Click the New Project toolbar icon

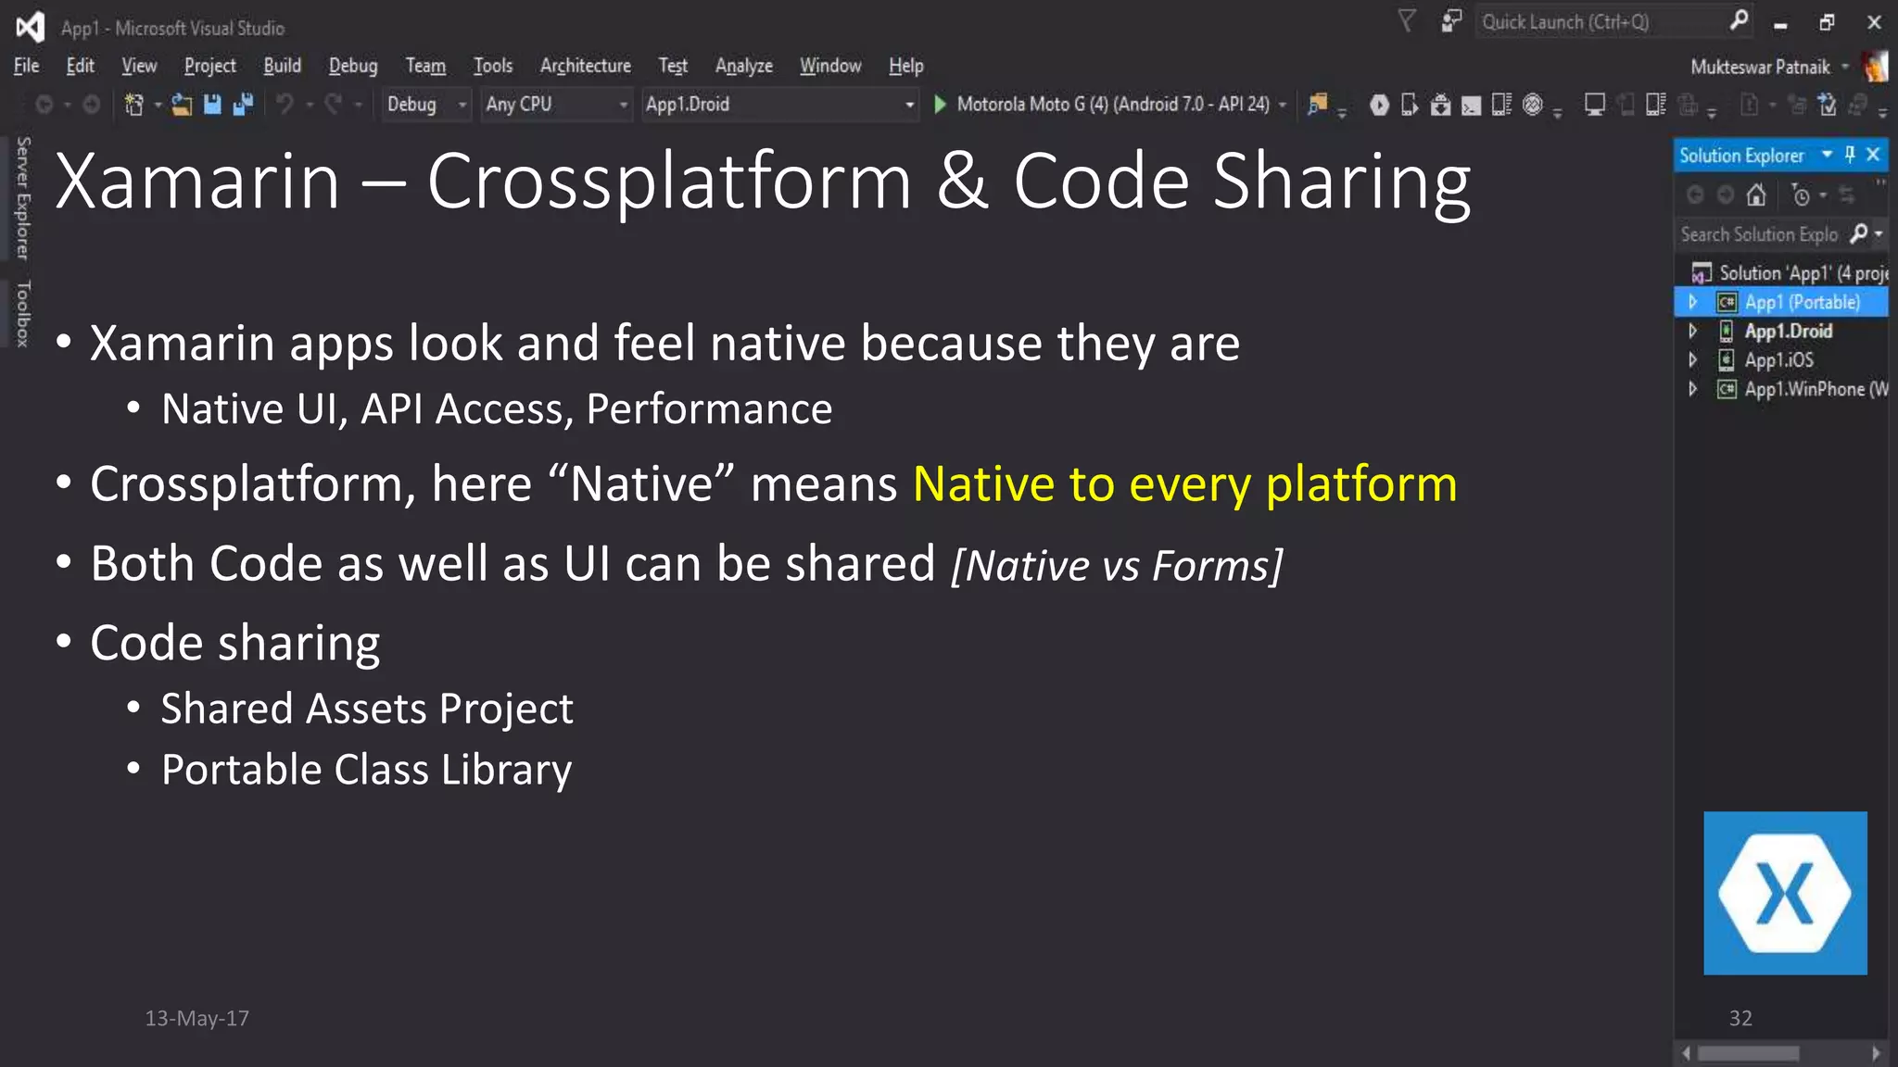click(134, 105)
